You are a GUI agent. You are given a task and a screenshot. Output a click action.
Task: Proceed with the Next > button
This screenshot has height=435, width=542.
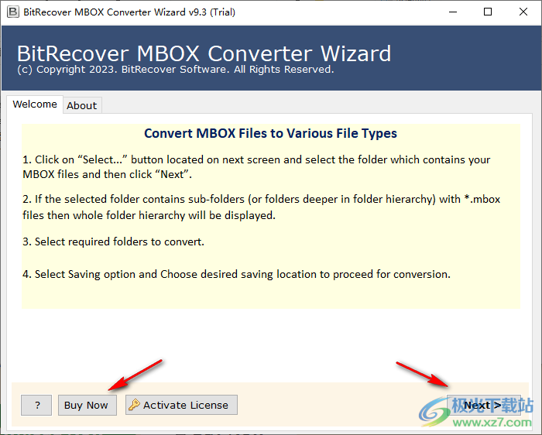point(483,405)
